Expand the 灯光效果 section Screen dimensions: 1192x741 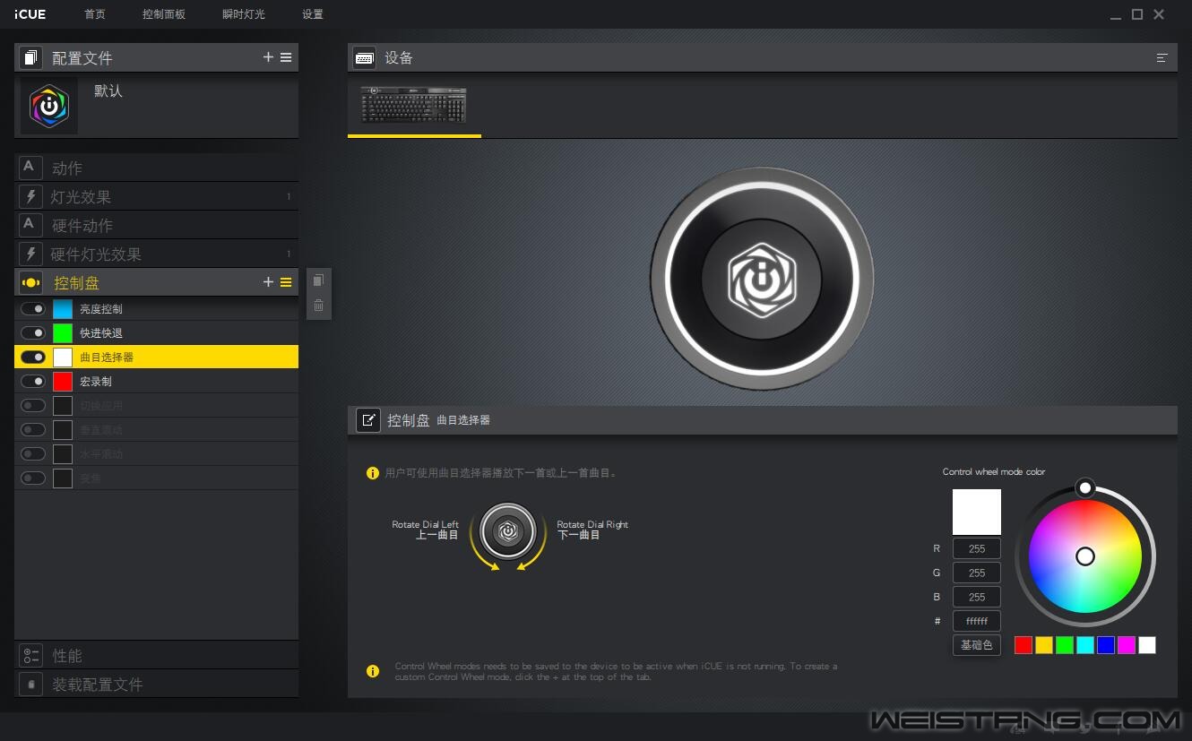pos(156,196)
